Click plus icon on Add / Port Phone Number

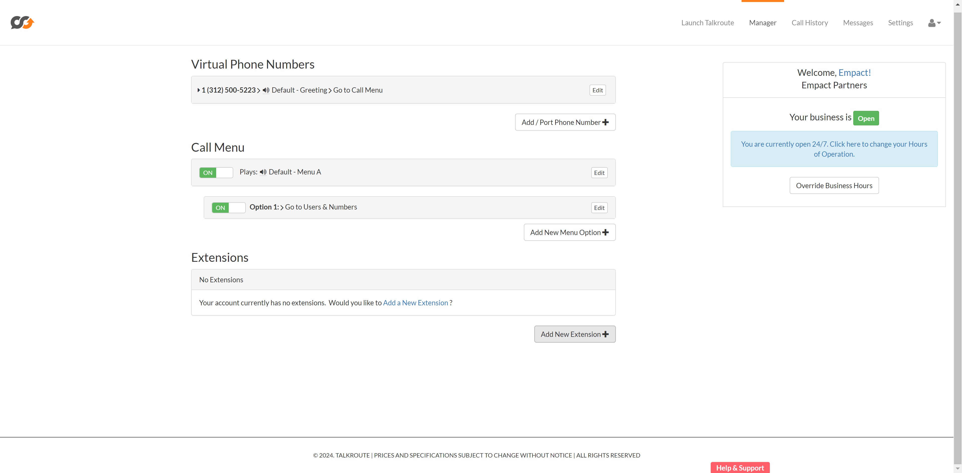605,122
